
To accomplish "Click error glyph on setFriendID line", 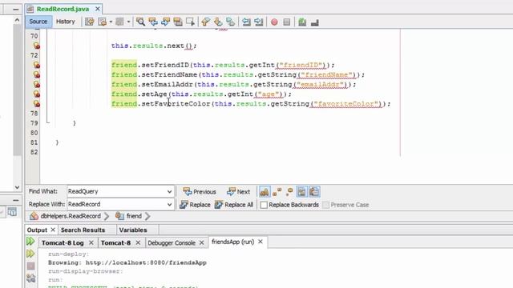I will tap(37, 65).
